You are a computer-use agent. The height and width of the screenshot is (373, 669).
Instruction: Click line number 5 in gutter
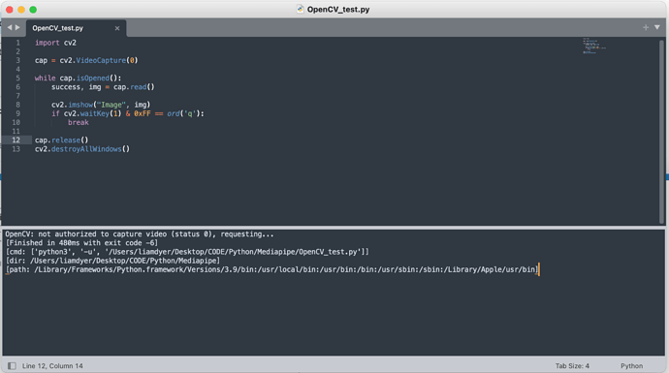17,78
